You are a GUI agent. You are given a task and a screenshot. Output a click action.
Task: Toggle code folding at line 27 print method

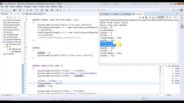tap(27, 66)
